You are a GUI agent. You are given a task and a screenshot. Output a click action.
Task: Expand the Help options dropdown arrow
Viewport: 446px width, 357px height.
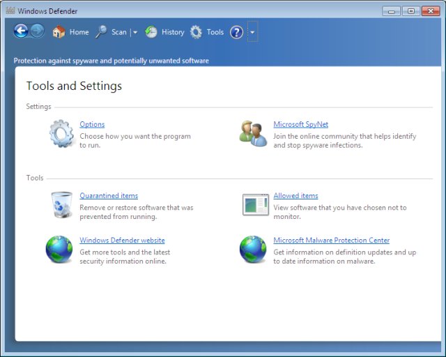coord(252,32)
